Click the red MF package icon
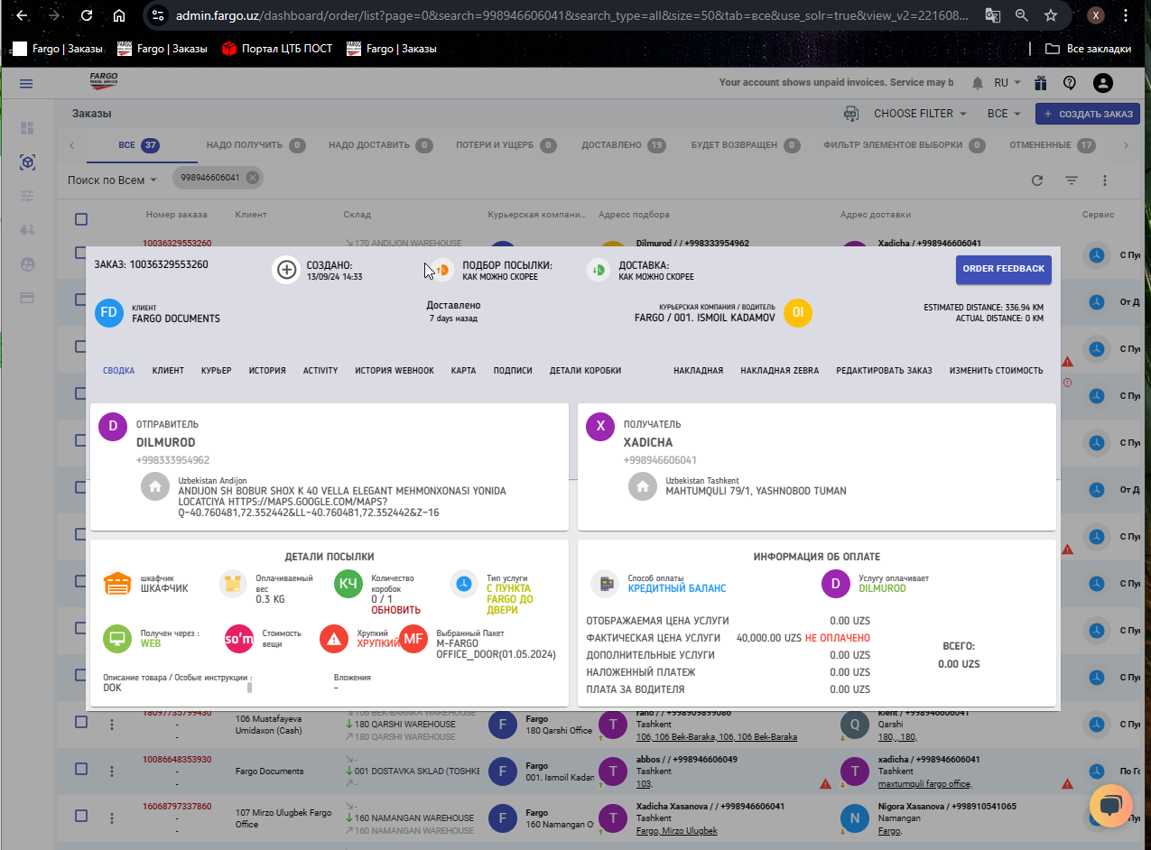Image resolution: width=1151 pixels, height=850 pixels. pyautogui.click(x=413, y=639)
